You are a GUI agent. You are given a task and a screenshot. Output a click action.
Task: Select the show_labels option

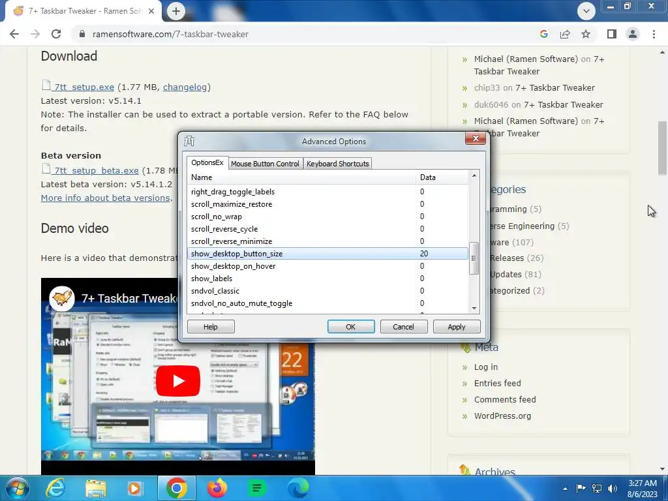click(327, 278)
